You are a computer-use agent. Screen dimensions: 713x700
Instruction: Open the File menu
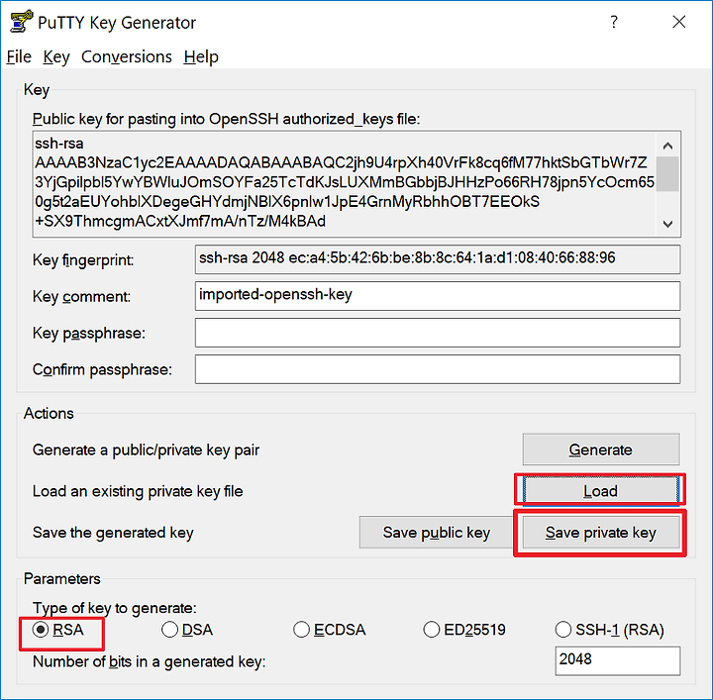coord(19,56)
